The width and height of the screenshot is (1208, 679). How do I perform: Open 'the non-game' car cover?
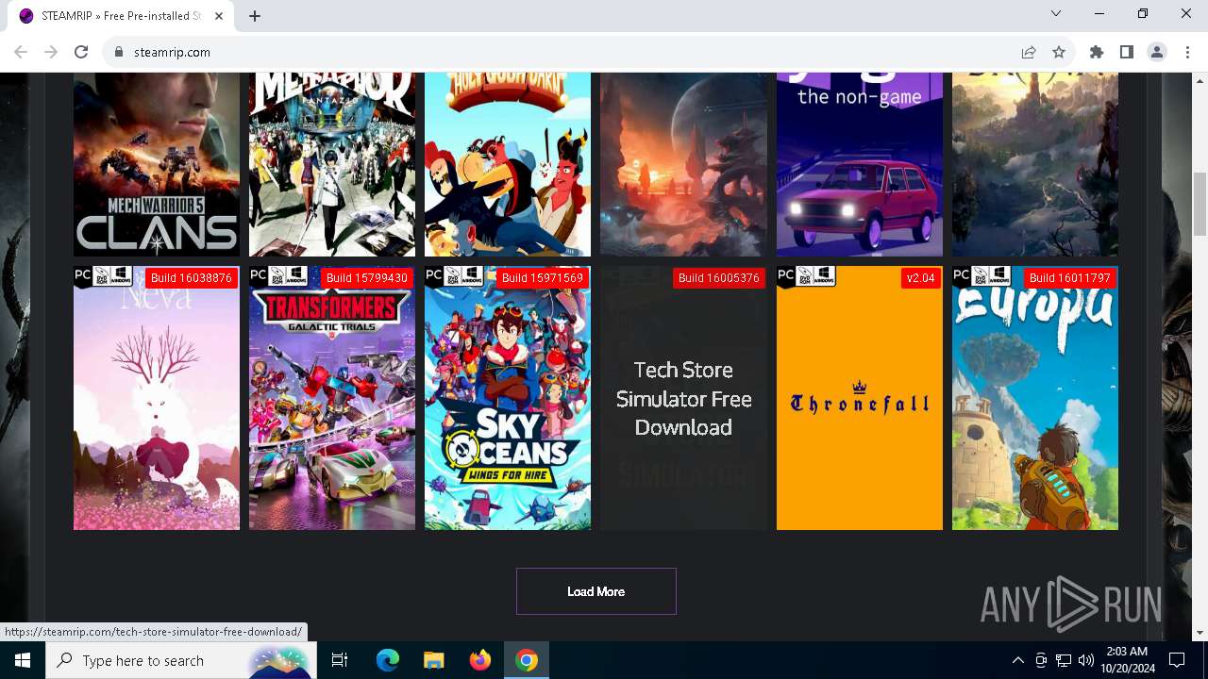click(860, 164)
